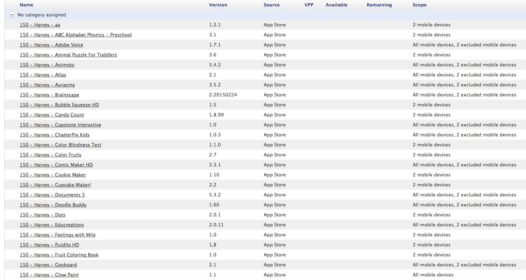Open 150 – Harvey – Animal Puzzle For Toddlers
The width and height of the screenshot is (526, 280).
point(68,55)
